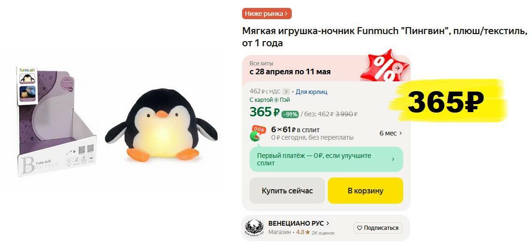Open the Все хиты promotion banner
Image resolution: width=532 pixels, height=249 pixels.
click(326, 68)
